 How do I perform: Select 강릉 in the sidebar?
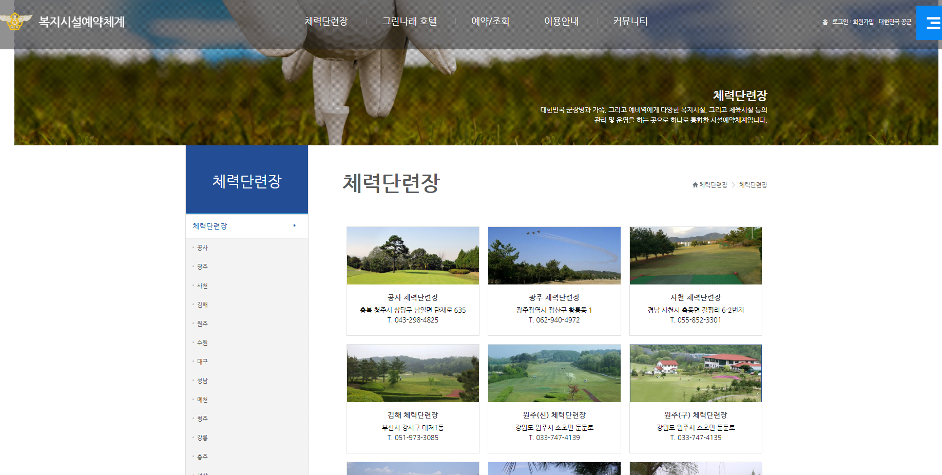point(247,438)
